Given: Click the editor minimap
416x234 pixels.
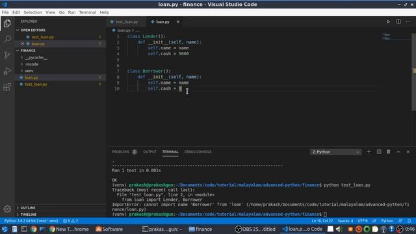Looking at the screenshot, I should [x=396, y=36].
